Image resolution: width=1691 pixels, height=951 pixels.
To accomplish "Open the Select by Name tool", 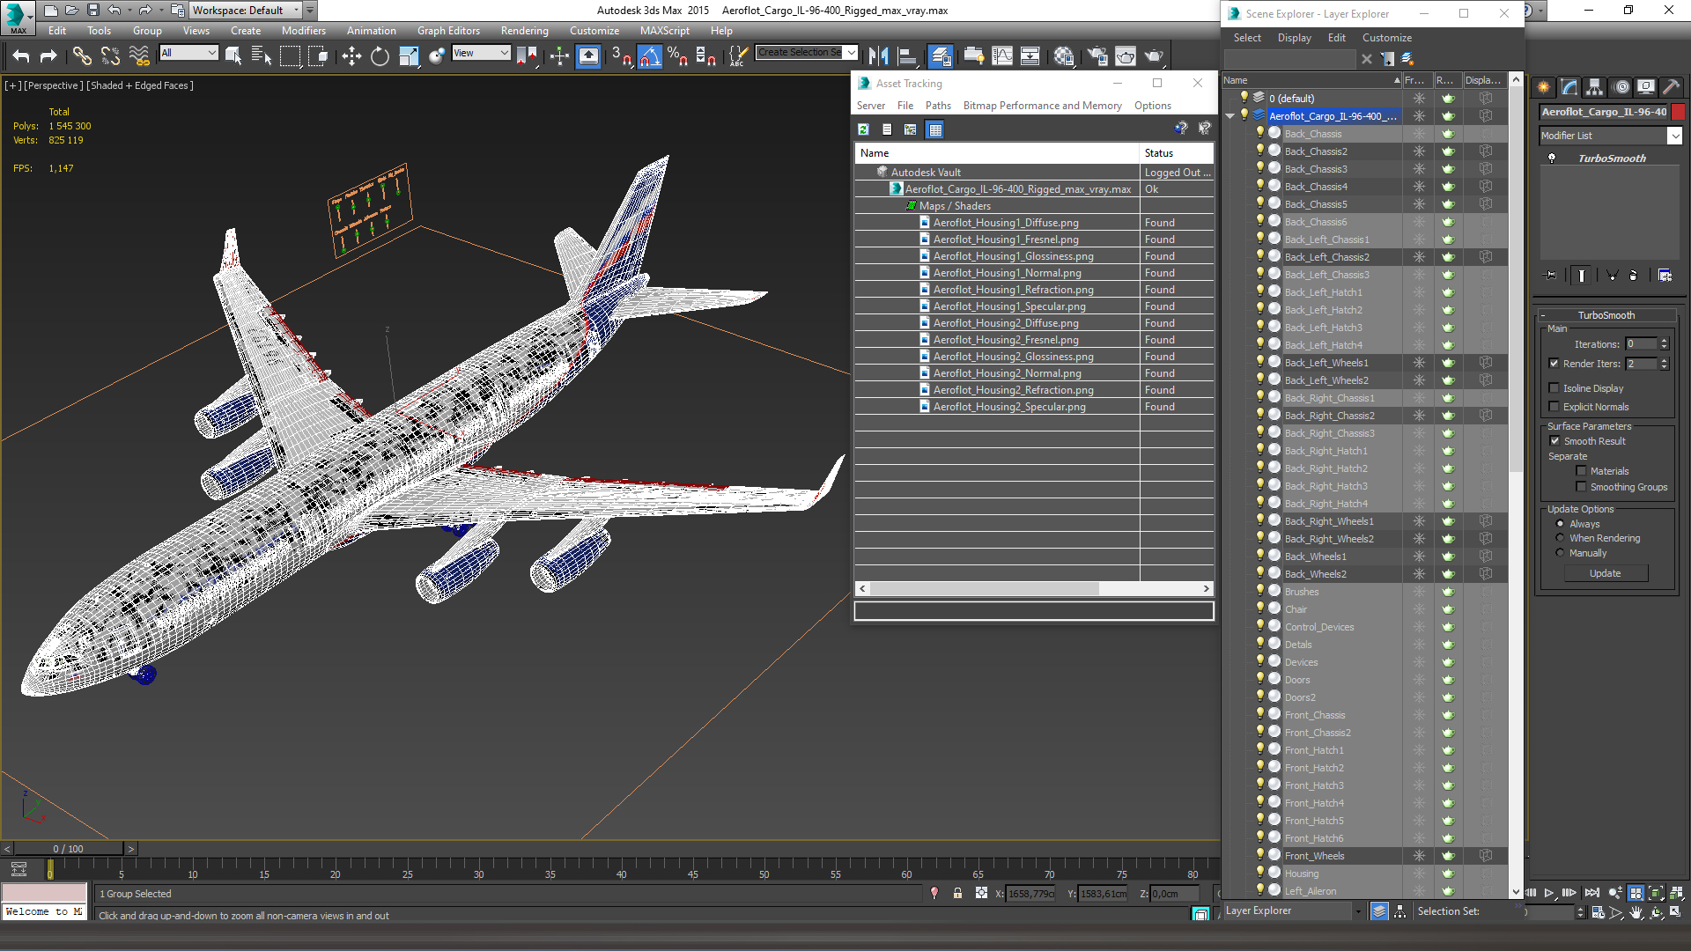I will [262, 56].
